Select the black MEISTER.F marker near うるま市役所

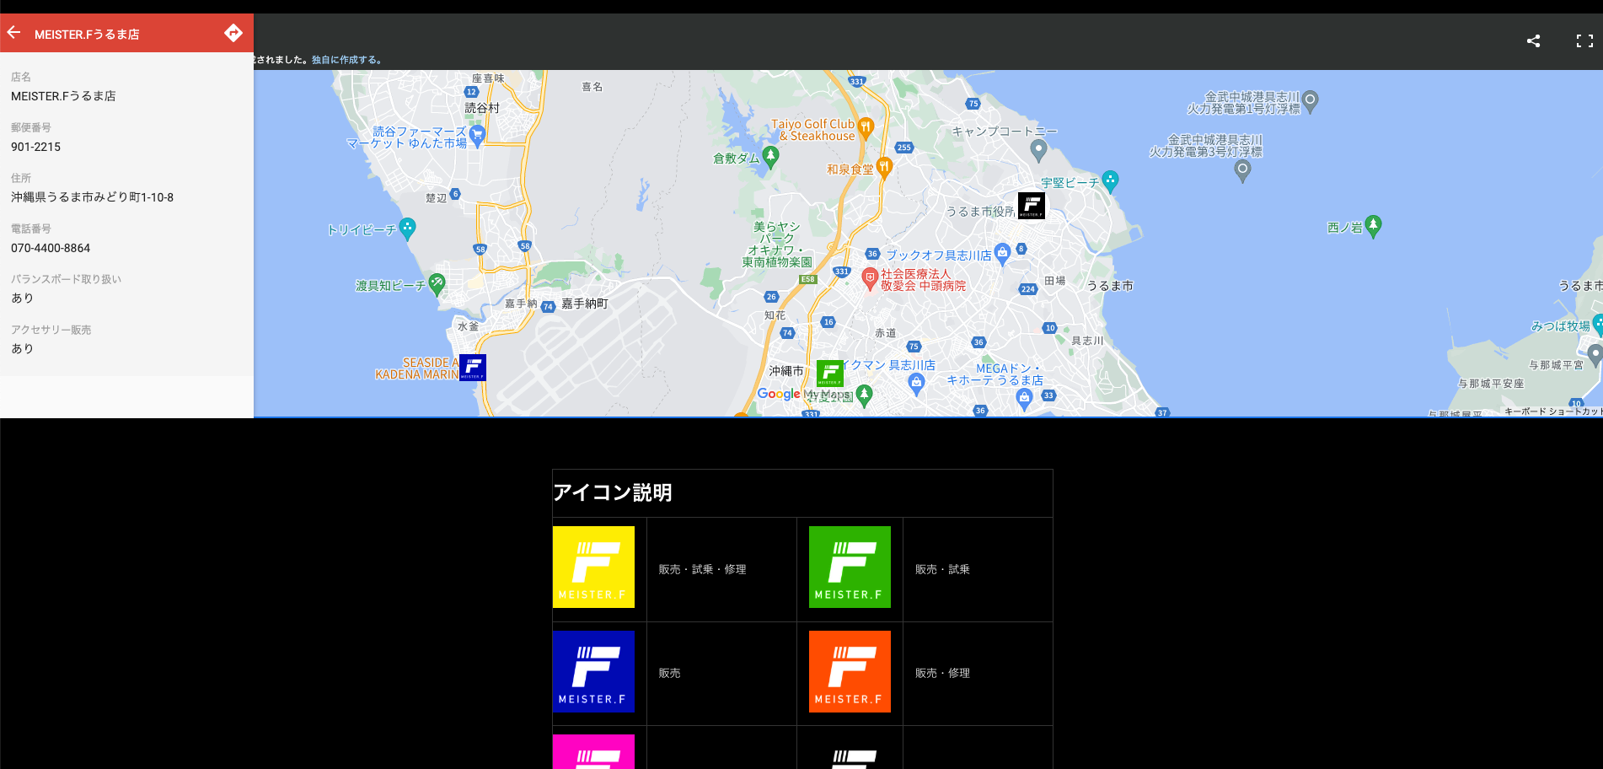pos(1032,206)
